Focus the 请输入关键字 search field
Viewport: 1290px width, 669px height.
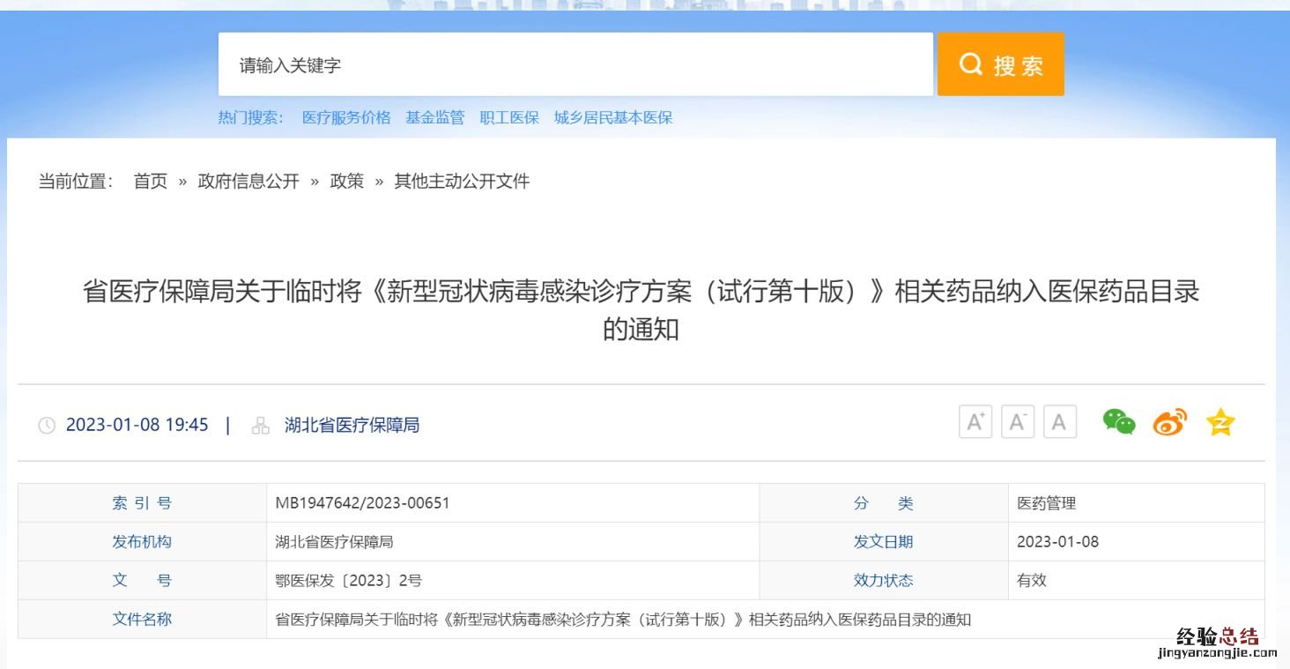pyautogui.click(x=575, y=64)
